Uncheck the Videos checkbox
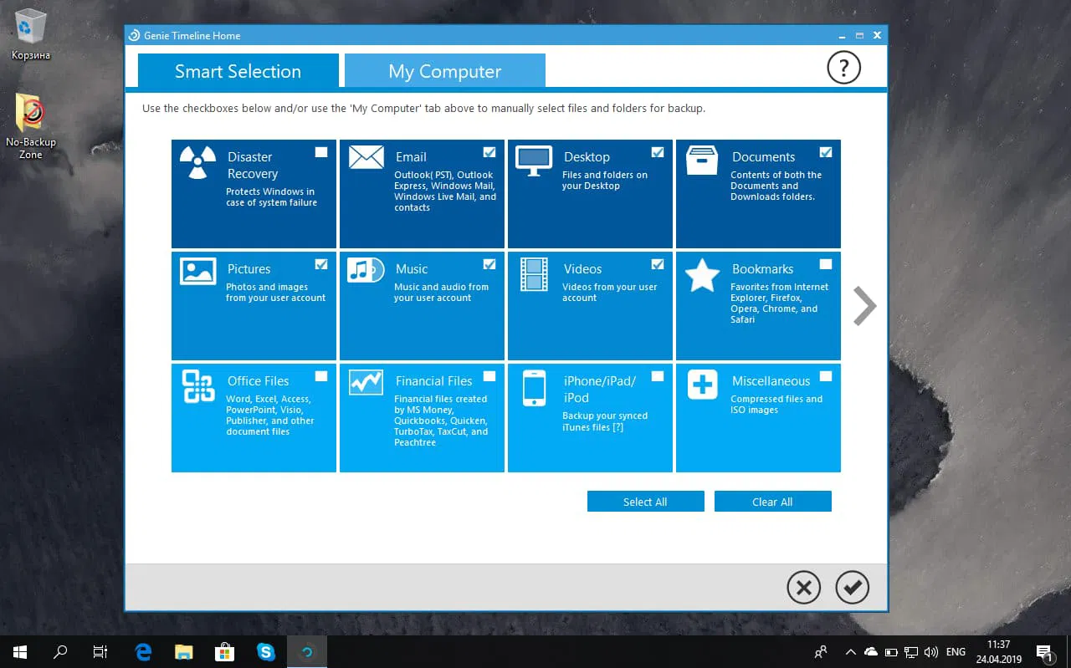The width and height of the screenshot is (1071, 668). (x=658, y=264)
